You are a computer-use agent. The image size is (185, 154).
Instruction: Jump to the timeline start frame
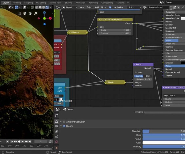12,141
